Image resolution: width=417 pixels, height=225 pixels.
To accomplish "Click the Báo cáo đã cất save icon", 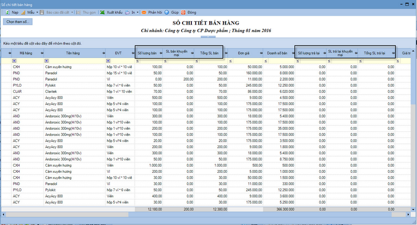I will pyautogui.click(x=42, y=13).
